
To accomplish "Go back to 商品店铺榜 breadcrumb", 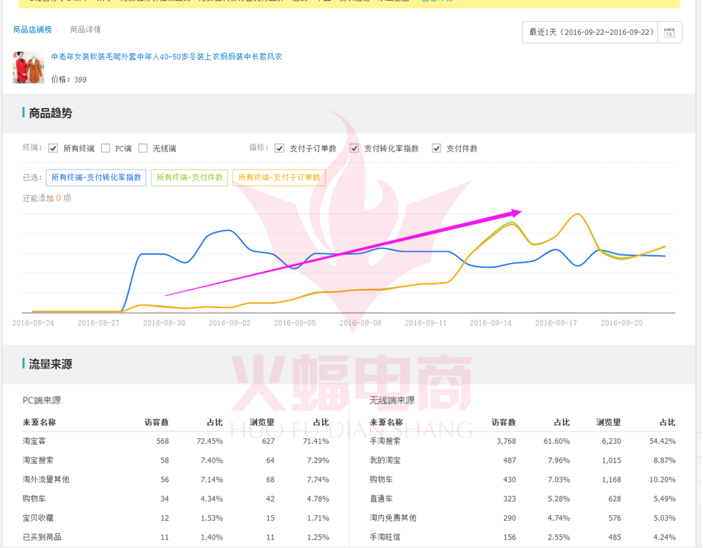I will [32, 30].
